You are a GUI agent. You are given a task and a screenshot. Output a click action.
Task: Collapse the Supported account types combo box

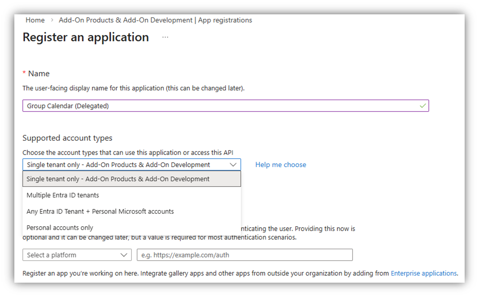point(131,165)
